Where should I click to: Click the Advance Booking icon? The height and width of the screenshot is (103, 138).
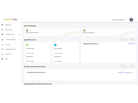[x=2, y=40]
